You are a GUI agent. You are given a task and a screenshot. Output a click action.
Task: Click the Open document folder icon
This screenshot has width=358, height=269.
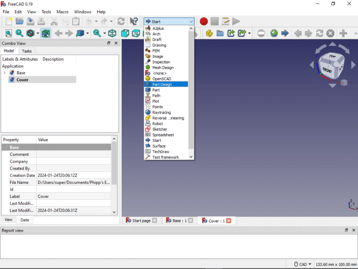coord(20,21)
